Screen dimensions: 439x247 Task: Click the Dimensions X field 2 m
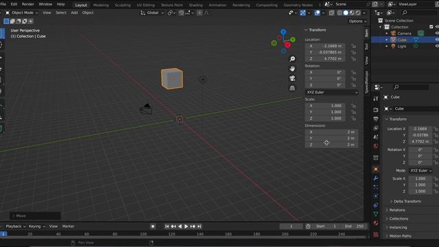click(x=331, y=132)
